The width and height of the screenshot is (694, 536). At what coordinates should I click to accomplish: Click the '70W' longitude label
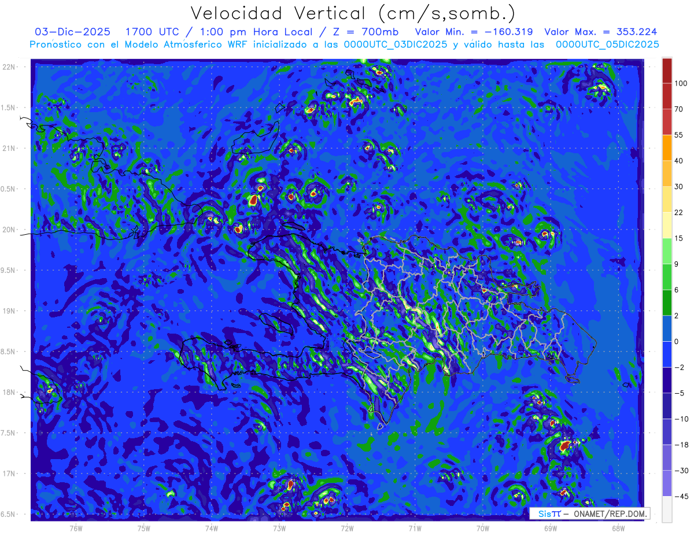(x=483, y=527)
